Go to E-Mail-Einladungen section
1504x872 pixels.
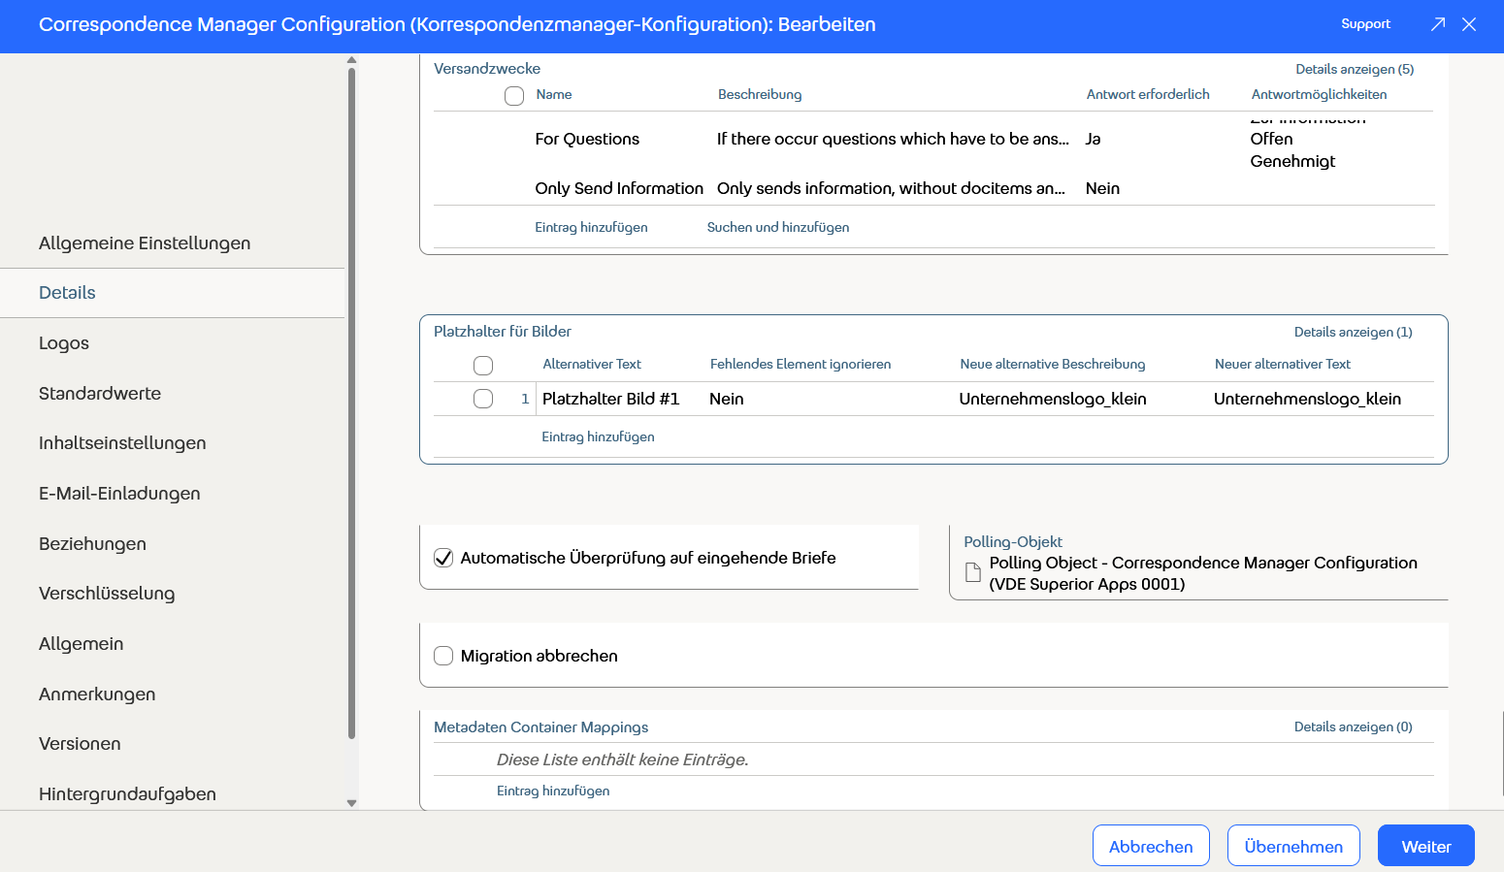[x=119, y=494]
